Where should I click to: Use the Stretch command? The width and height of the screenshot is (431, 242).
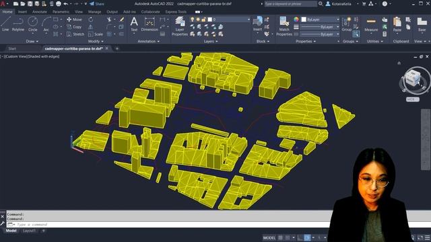(x=75, y=34)
